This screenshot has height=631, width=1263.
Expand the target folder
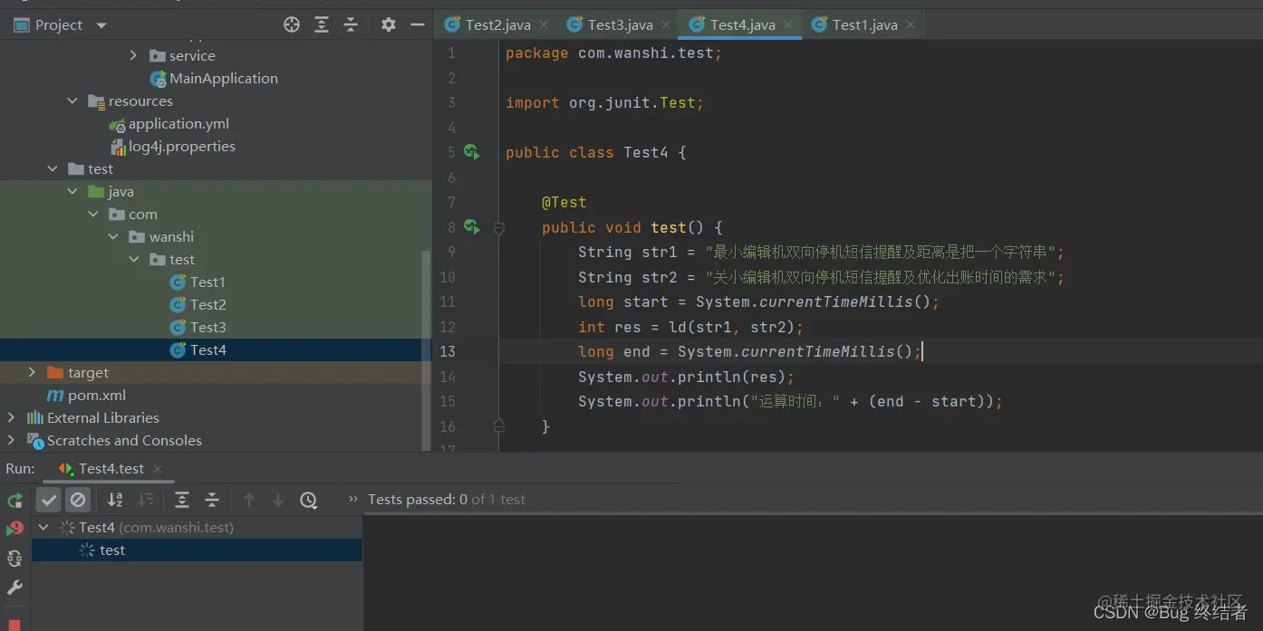(x=32, y=372)
